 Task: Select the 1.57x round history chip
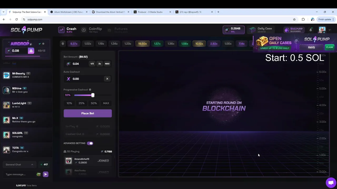coord(157,44)
